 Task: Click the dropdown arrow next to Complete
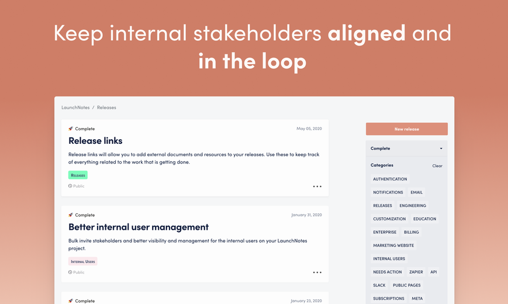click(441, 148)
